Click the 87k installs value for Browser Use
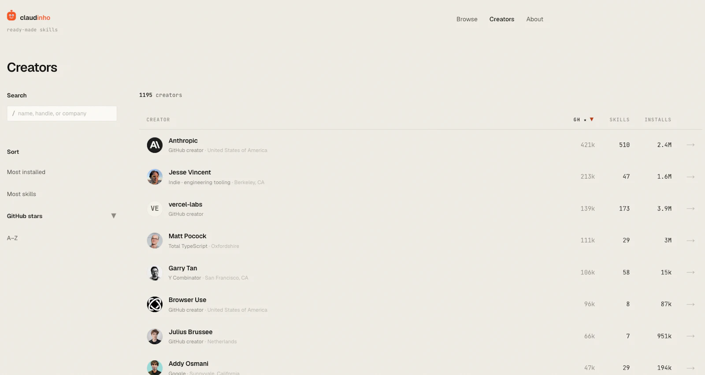705x375 pixels. tap(666, 304)
